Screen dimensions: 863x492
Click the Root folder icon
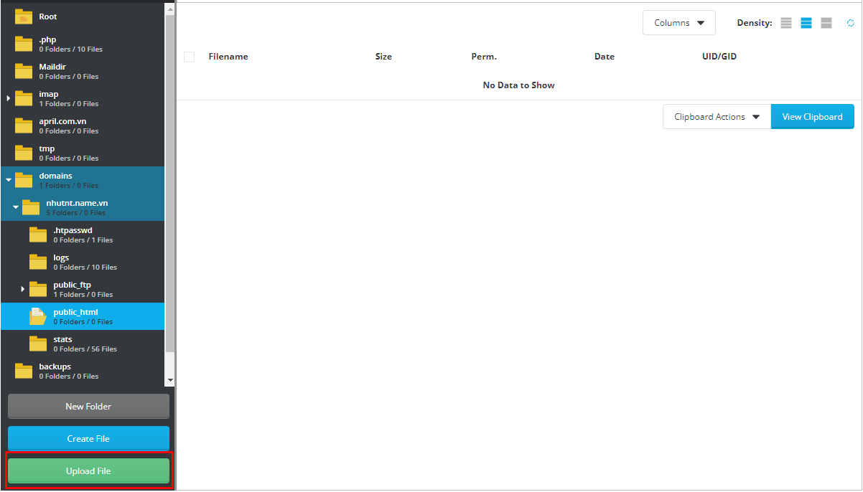(24, 16)
